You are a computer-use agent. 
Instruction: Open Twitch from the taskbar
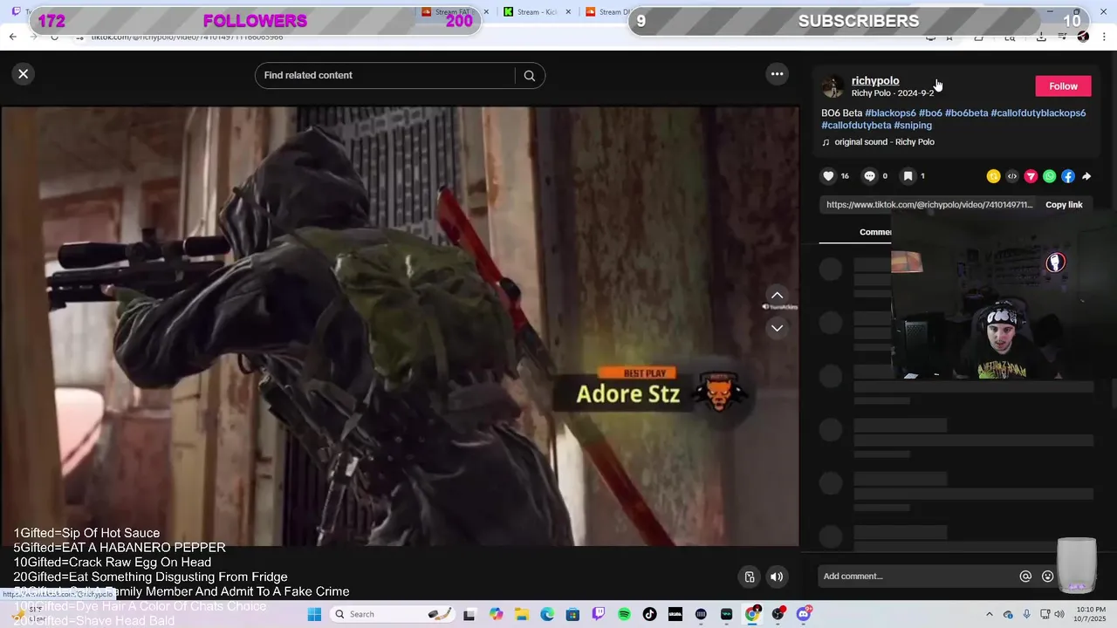(x=599, y=614)
